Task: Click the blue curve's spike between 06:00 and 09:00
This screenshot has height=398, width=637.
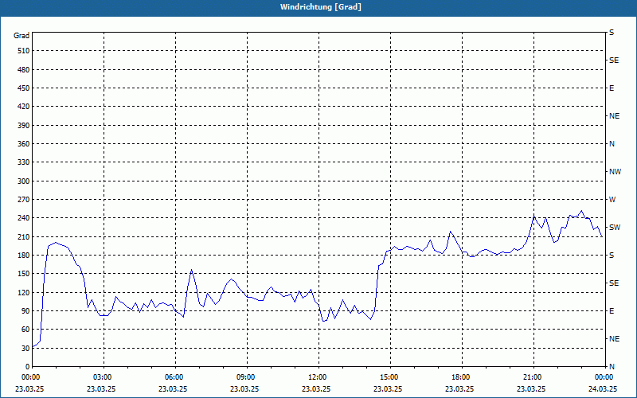Action: [x=191, y=270]
